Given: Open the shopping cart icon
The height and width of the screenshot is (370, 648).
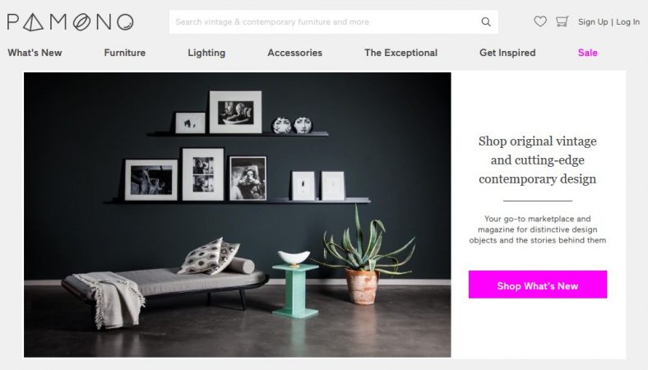Looking at the screenshot, I should (562, 21).
